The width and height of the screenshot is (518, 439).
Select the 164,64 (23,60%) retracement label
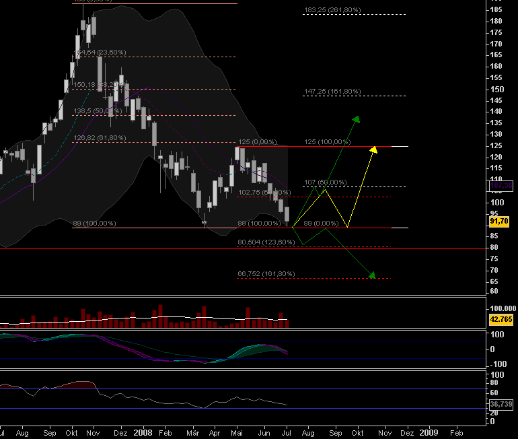[x=100, y=53]
